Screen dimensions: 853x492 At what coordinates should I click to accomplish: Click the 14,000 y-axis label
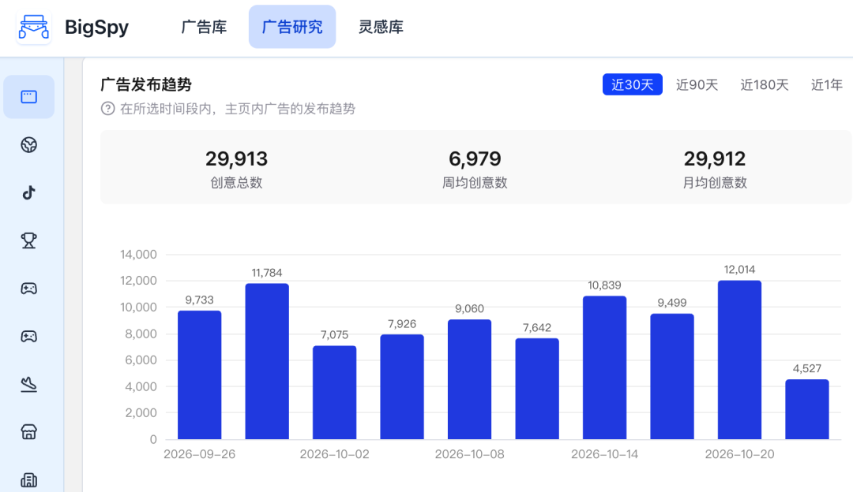point(138,254)
